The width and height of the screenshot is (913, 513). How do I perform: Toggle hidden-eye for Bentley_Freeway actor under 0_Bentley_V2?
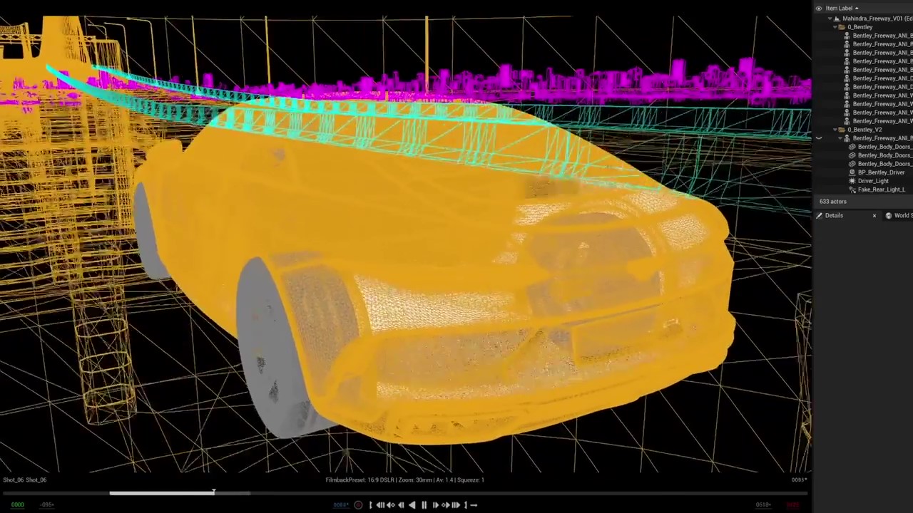click(818, 138)
